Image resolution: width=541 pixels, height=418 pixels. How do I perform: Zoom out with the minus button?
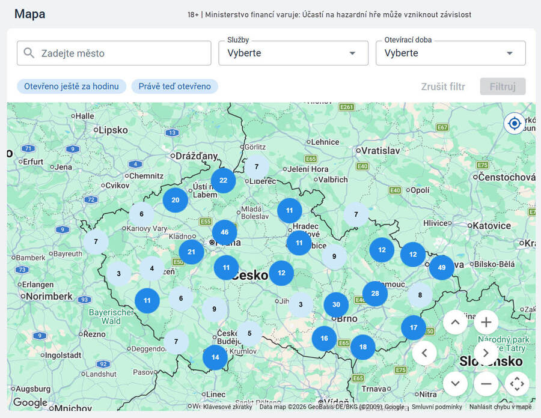(x=486, y=384)
